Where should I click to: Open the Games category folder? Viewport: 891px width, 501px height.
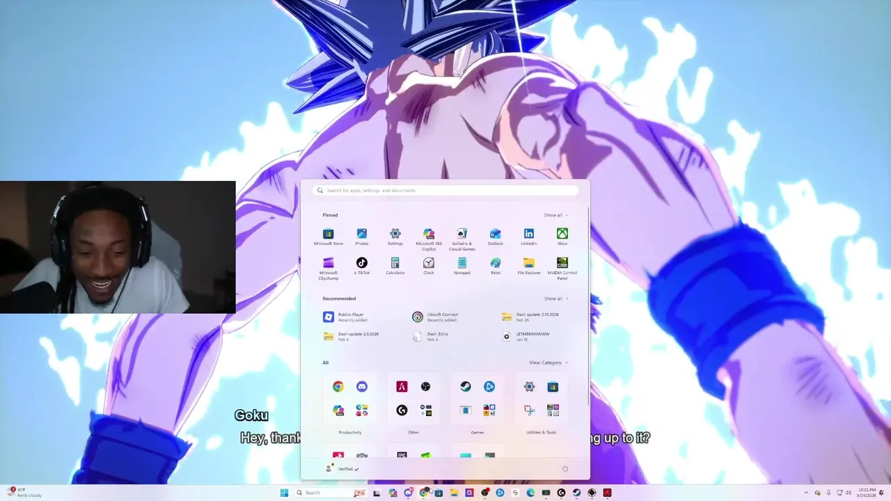coord(477,432)
